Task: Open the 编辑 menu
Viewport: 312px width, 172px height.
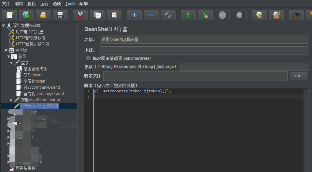Action: 19,4
